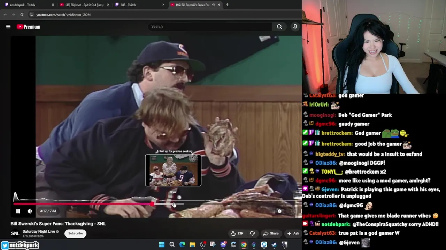Image resolution: width=446 pixels, height=250 pixels.
Task: Click the seek preview thumbnail
Action: 173,170
